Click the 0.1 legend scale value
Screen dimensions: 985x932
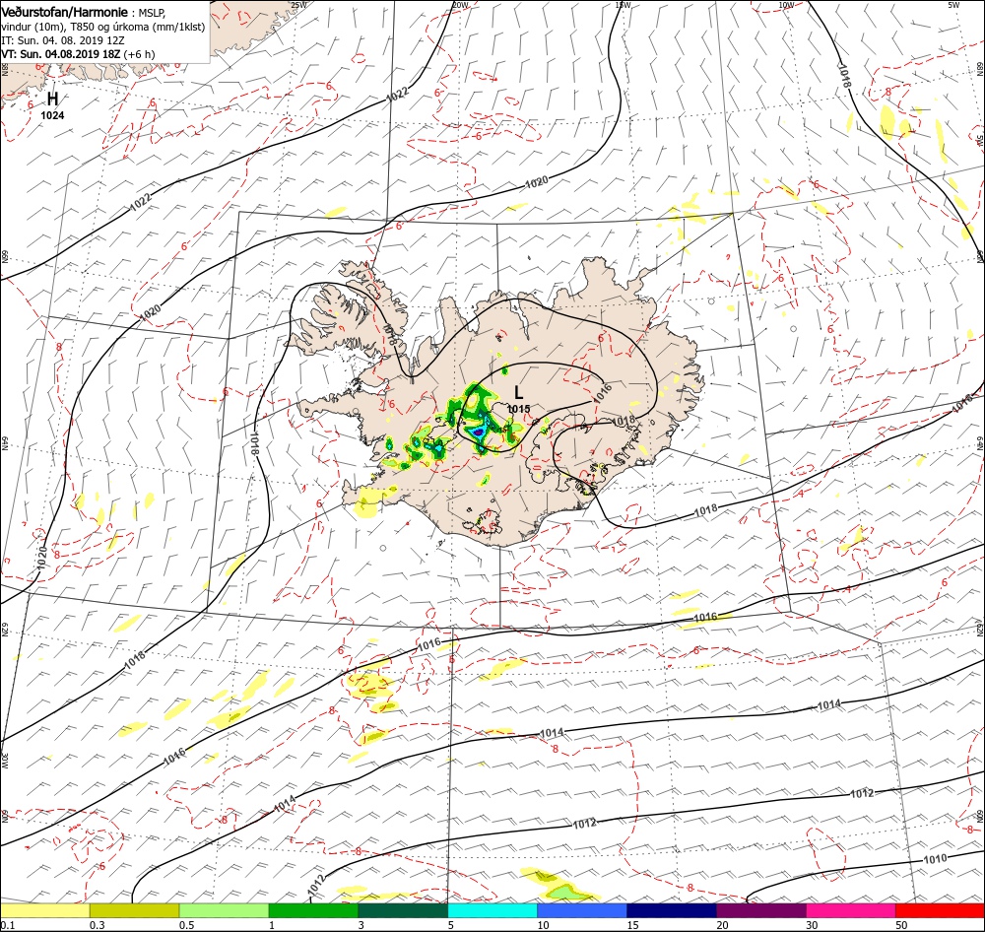[7, 925]
